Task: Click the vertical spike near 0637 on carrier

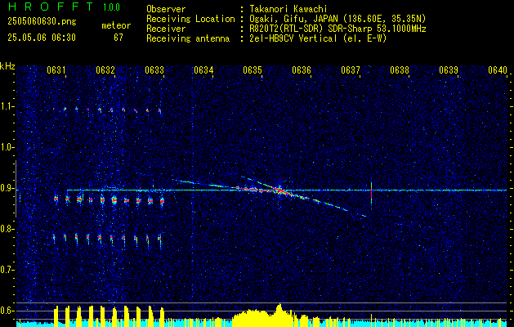Action: [371, 196]
